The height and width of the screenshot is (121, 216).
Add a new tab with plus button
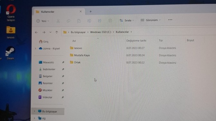(x=91, y=12)
